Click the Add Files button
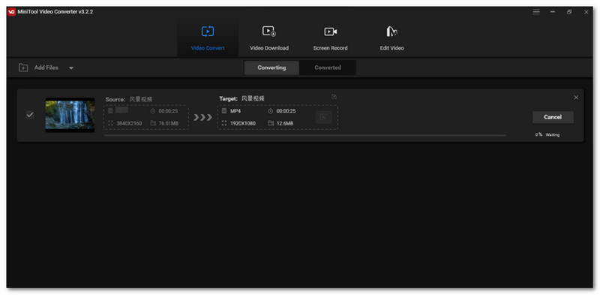 [x=46, y=68]
